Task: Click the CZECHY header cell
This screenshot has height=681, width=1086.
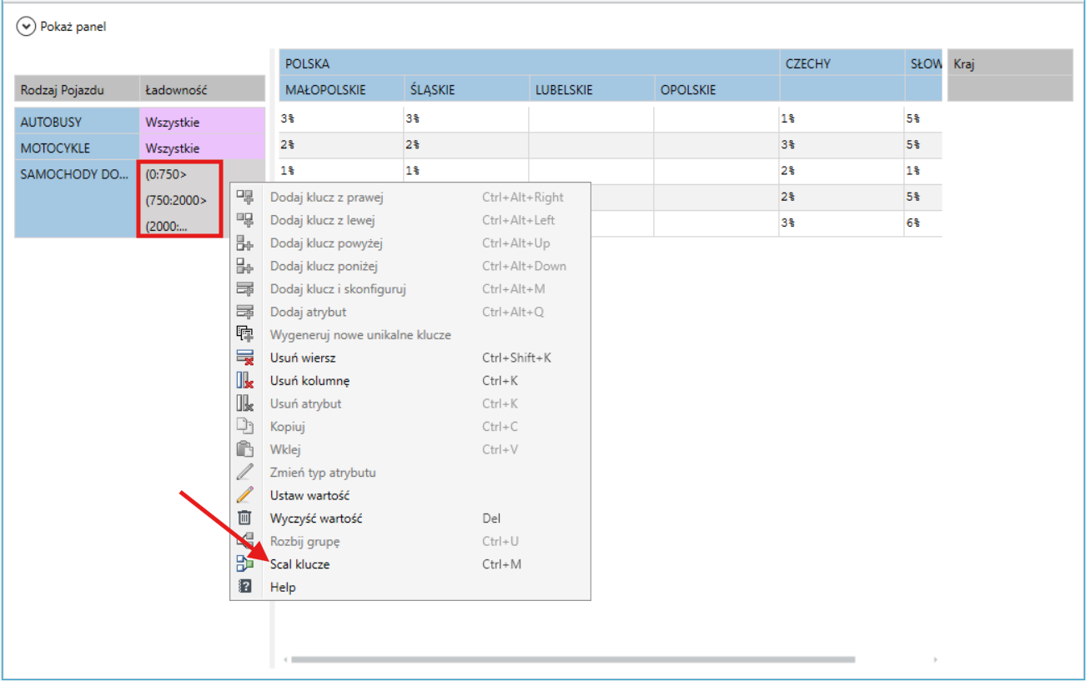Action: point(842,63)
